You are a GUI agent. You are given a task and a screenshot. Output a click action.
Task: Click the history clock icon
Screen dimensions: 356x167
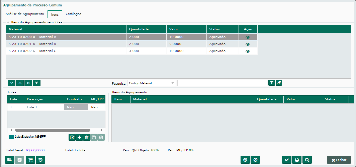point(40,160)
